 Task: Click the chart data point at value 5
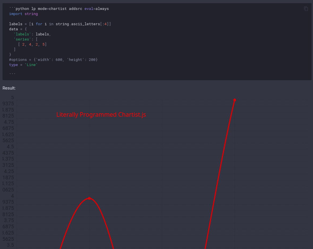click(x=235, y=100)
